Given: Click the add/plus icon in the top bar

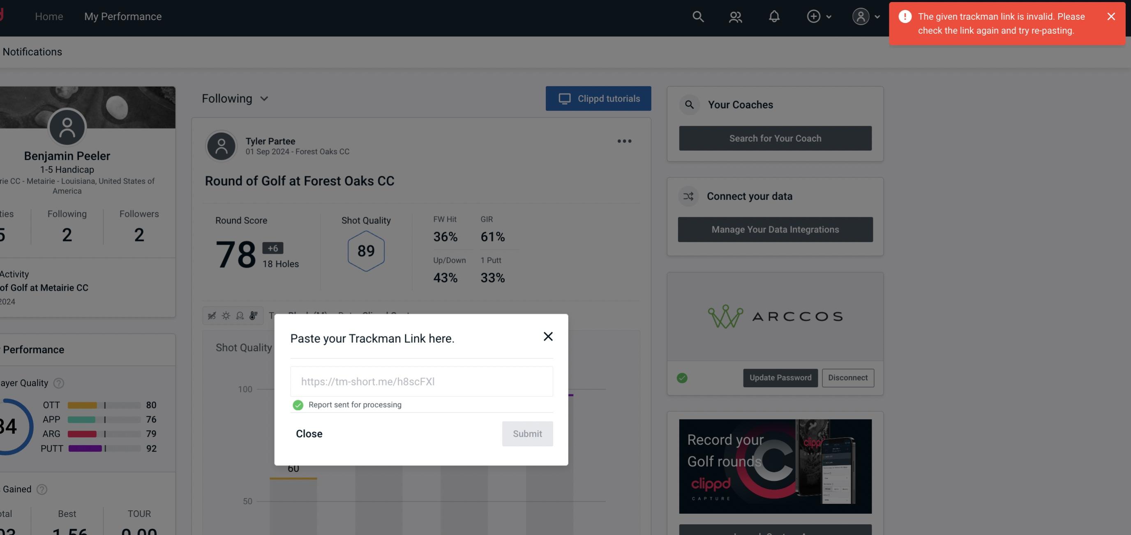Looking at the screenshot, I should (x=814, y=15).
